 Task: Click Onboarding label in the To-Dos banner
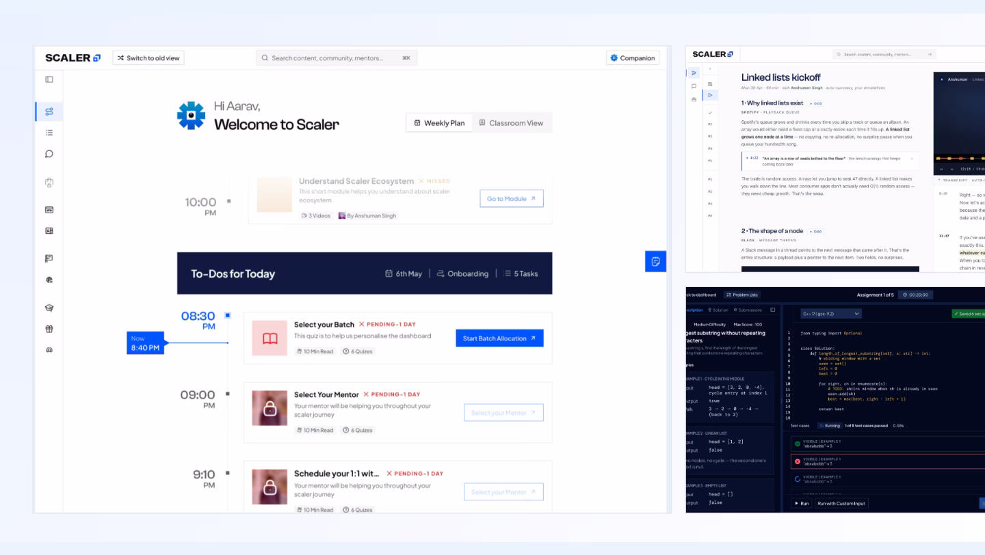pos(462,273)
